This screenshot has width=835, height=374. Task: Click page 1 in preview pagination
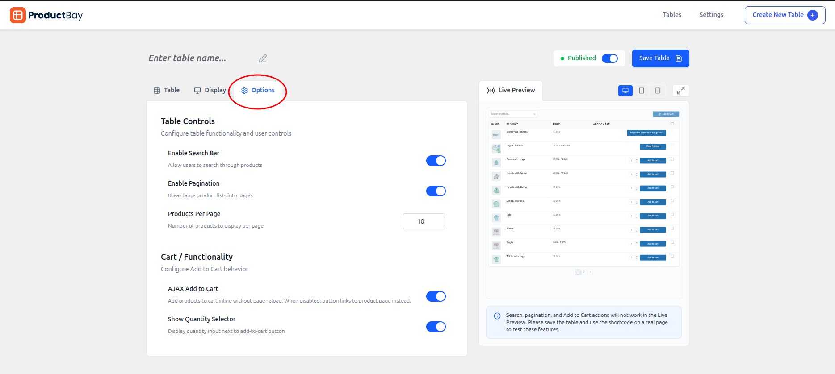click(x=578, y=272)
